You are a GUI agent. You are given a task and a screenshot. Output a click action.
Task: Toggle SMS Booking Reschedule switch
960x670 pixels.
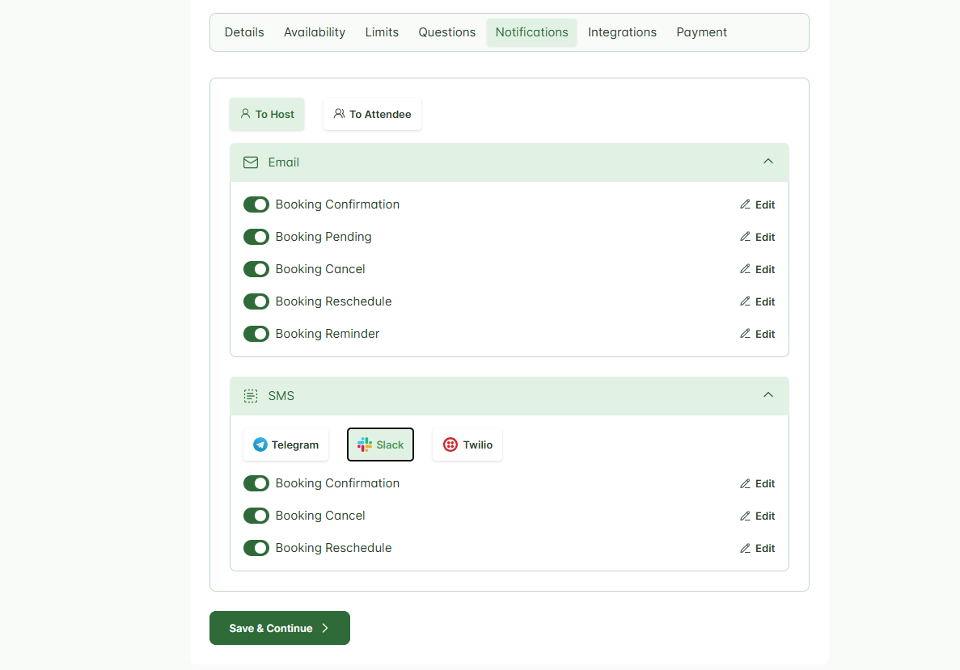256,548
